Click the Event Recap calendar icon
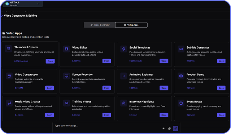231x134 pixels. tap(181, 103)
